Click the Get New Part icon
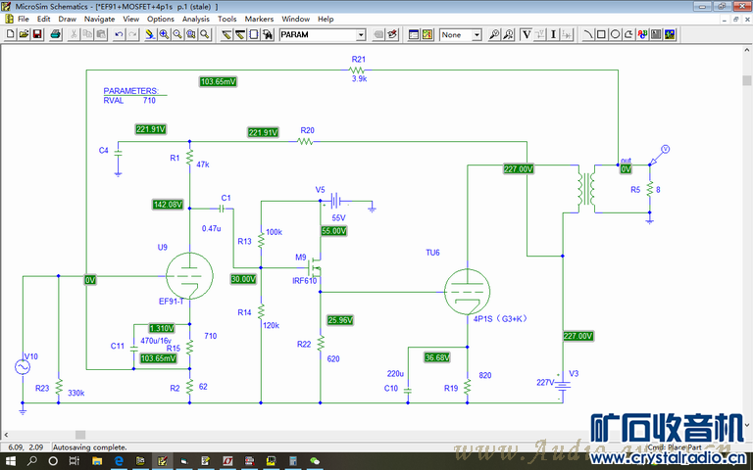The image size is (753, 470). tap(268, 34)
